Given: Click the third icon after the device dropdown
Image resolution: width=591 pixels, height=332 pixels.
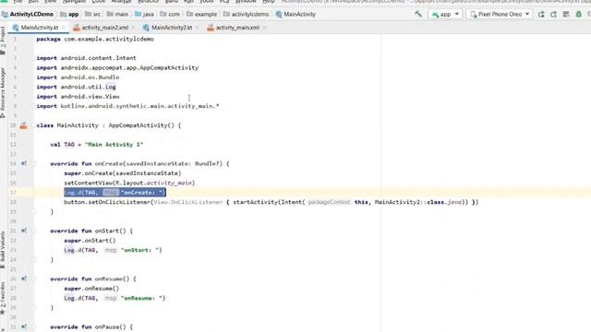Looking at the screenshot, I should pos(566,15).
